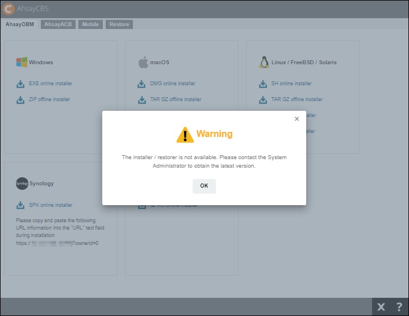
Task: Click OK in the Warning dialog
Action: (204, 186)
